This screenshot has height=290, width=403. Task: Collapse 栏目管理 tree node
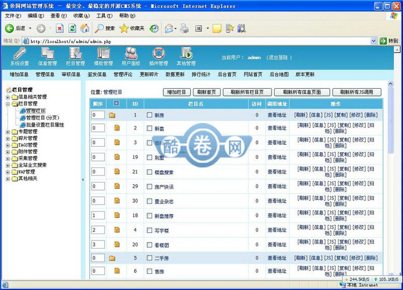[8, 104]
